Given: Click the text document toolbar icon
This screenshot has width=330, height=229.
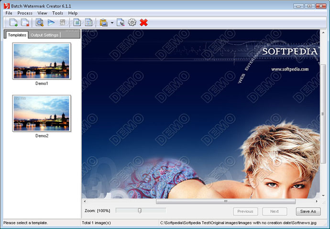Looking at the screenshot, I should coord(77,22).
